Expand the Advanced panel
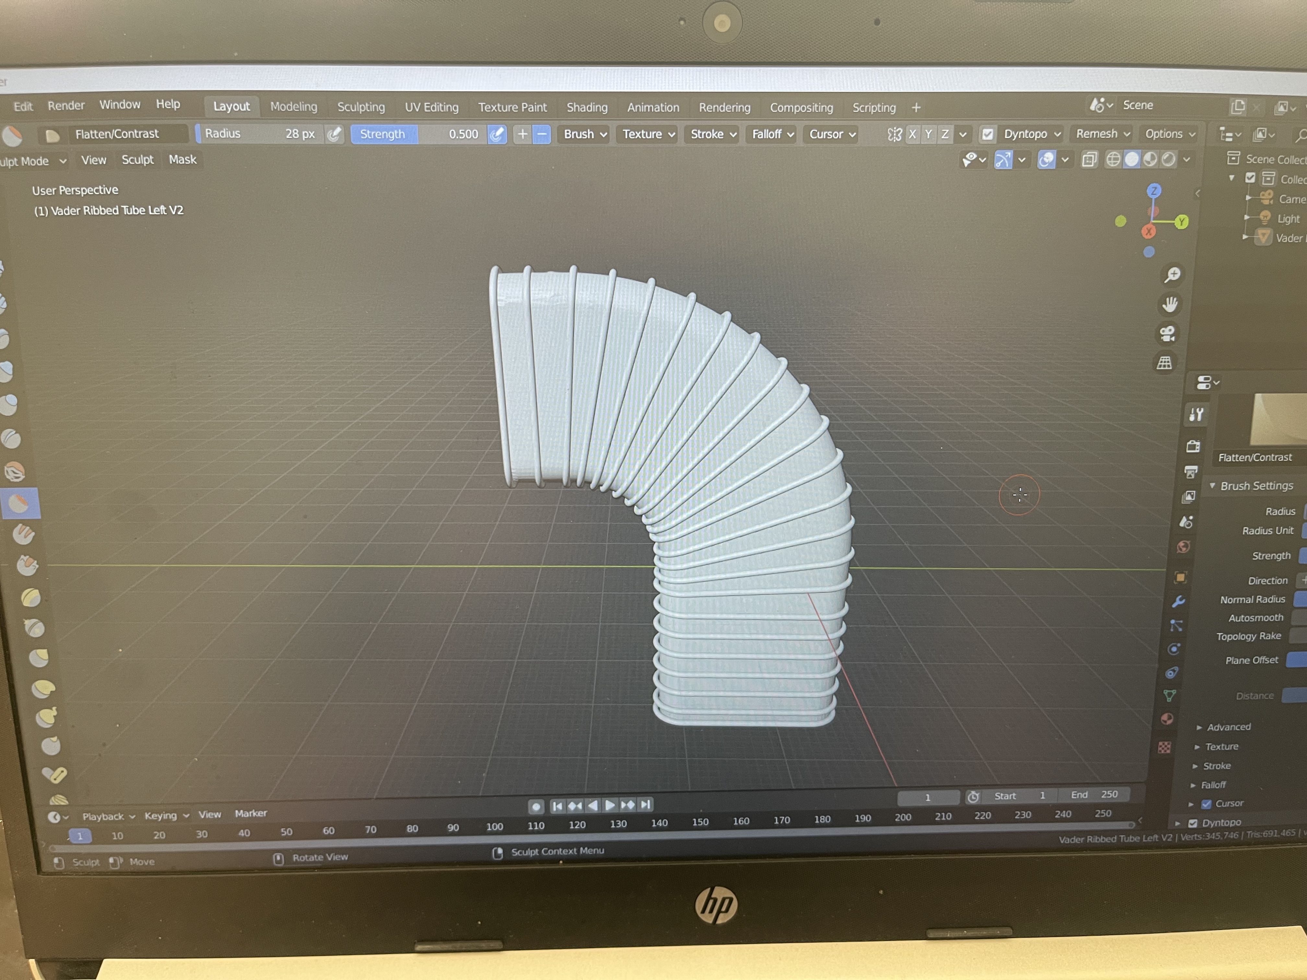 tap(1228, 727)
